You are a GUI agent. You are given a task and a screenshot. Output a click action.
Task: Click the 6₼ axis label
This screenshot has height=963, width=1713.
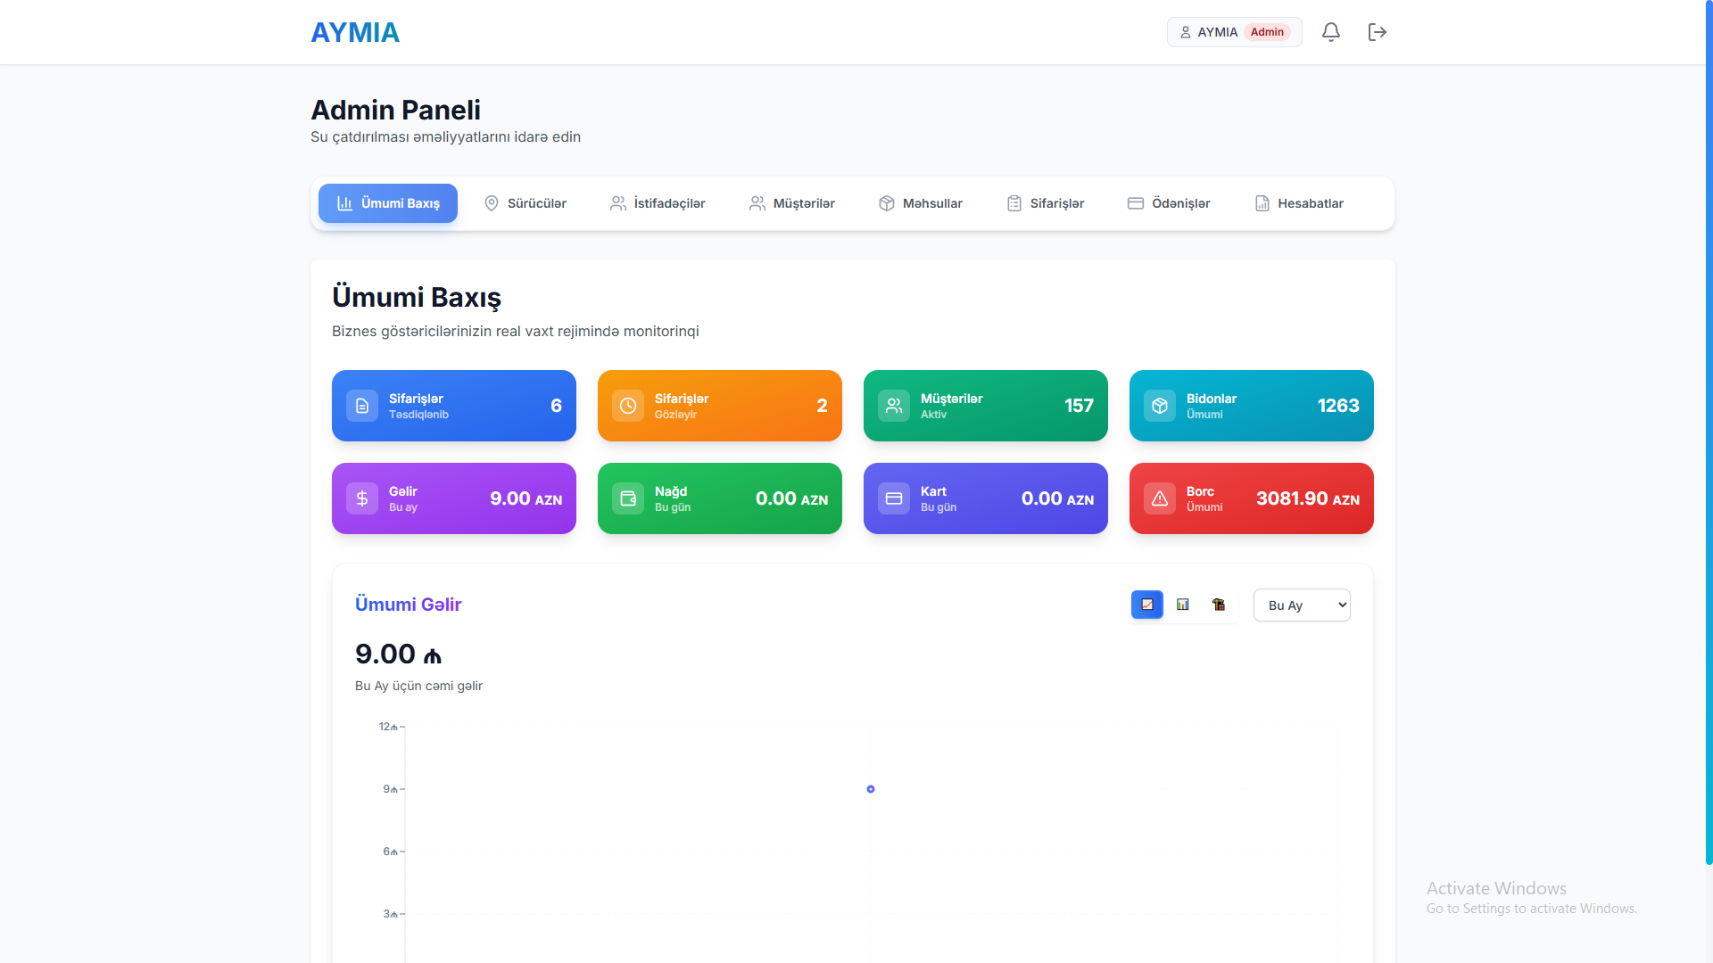click(390, 852)
